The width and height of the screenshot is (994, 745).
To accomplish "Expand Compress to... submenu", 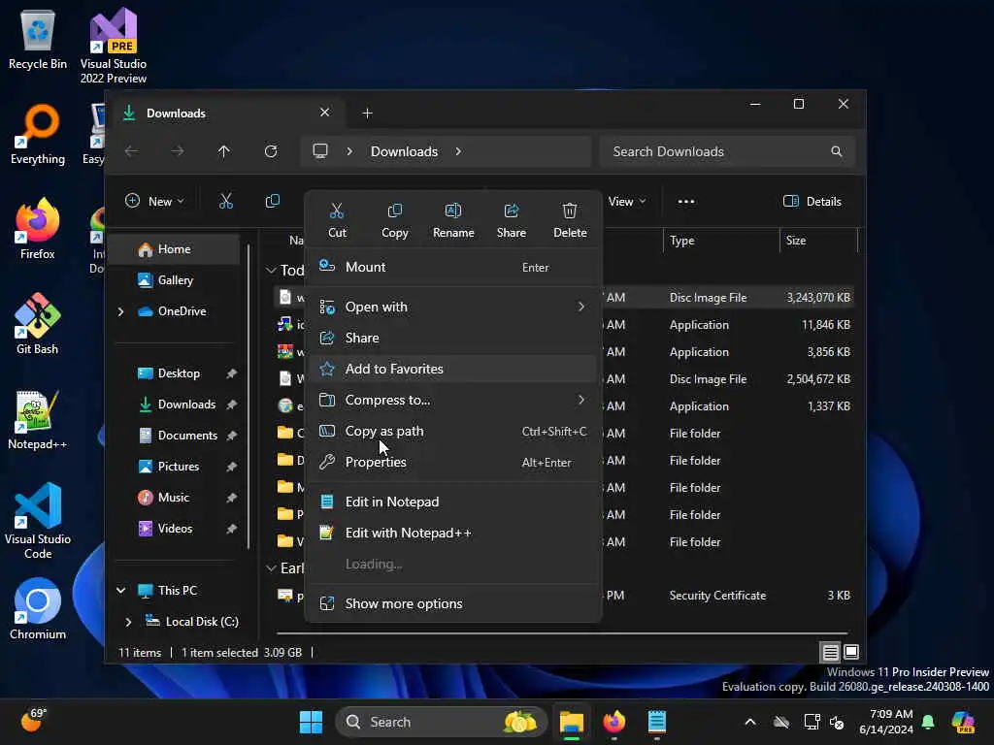I will point(453,401).
